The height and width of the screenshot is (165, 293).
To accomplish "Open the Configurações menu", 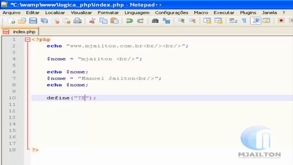I will (x=172, y=13).
